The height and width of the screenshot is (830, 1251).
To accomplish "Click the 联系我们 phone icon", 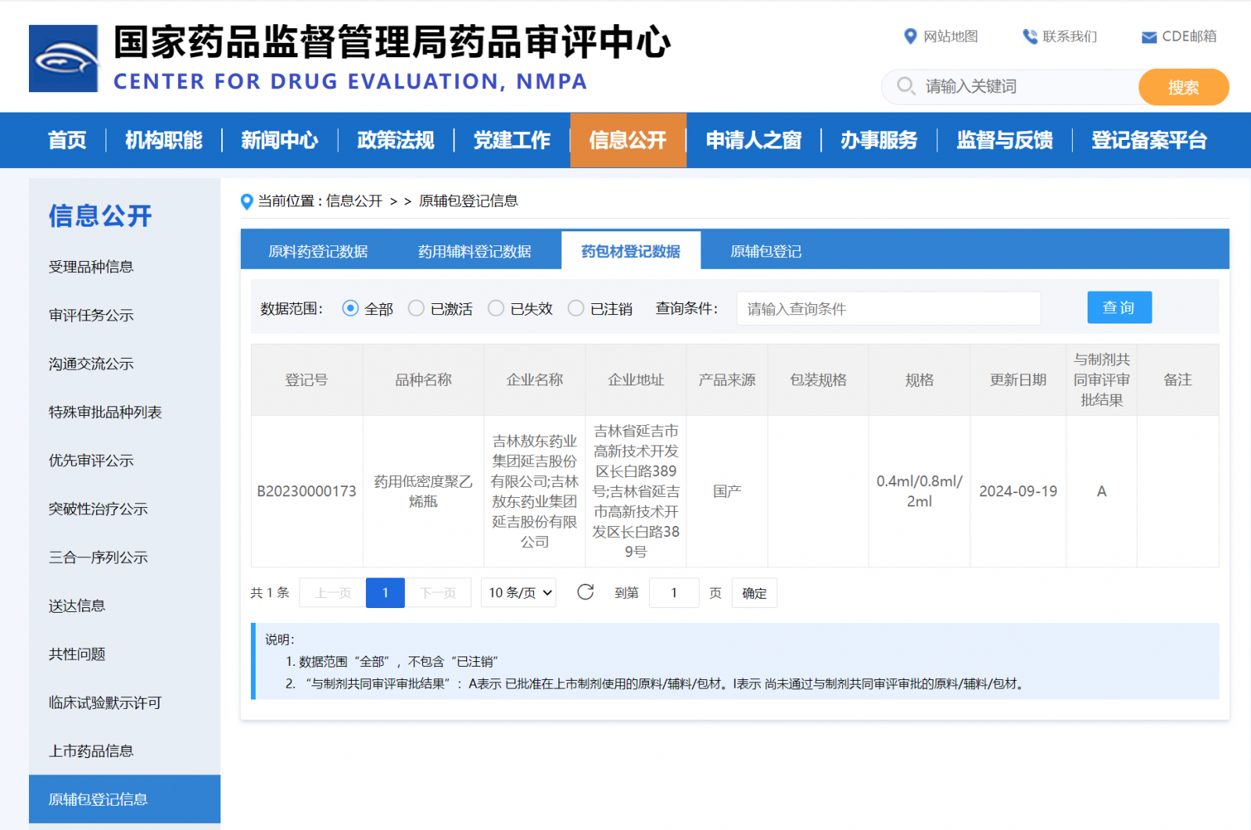I will pos(1031,37).
